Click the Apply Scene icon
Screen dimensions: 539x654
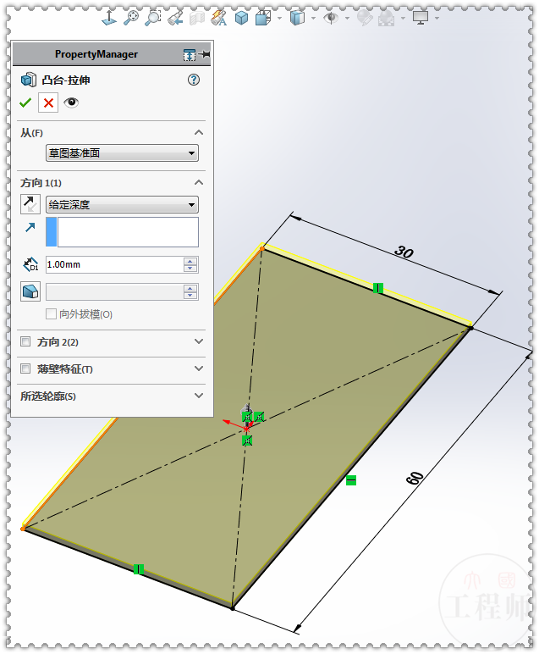click(x=387, y=18)
